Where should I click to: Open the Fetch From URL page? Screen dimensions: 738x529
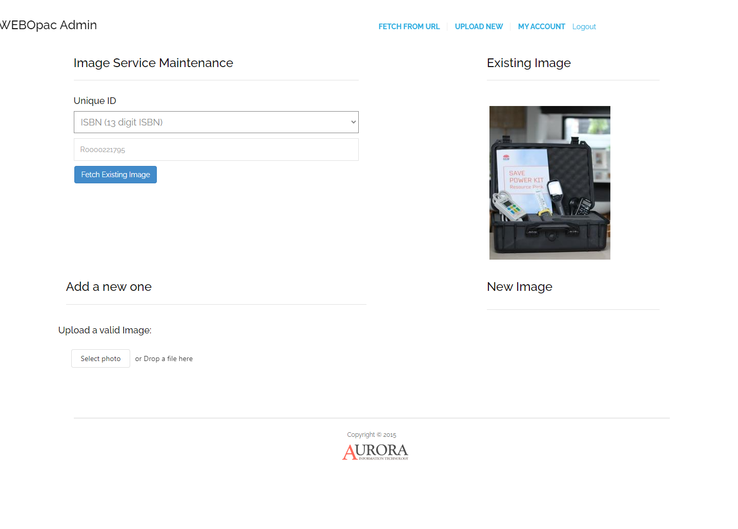click(409, 27)
